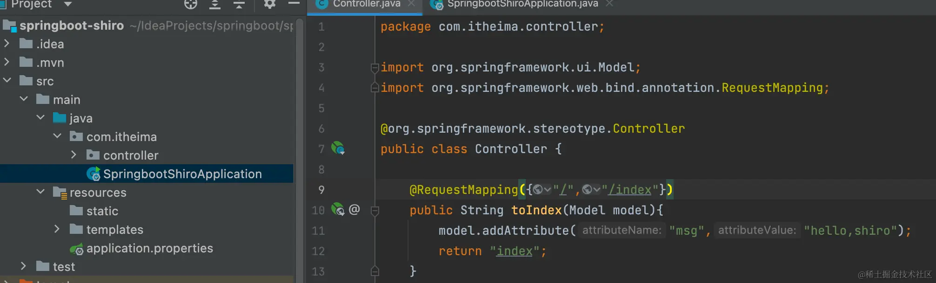
Task: Click the Collapse All toolbar icon
Action: [x=239, y=4]
